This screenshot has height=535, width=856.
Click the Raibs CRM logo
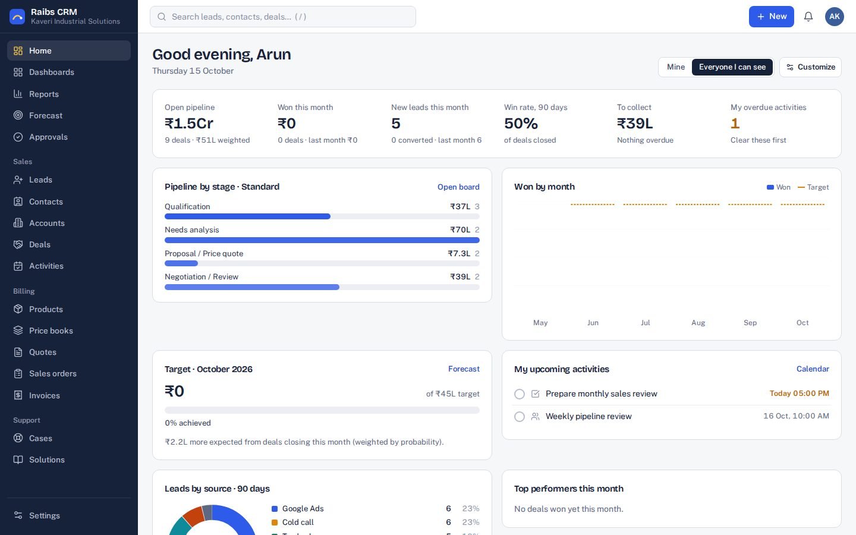coord(17,17)
